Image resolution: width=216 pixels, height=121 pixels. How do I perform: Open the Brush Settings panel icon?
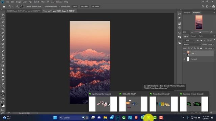pos(179,33)
